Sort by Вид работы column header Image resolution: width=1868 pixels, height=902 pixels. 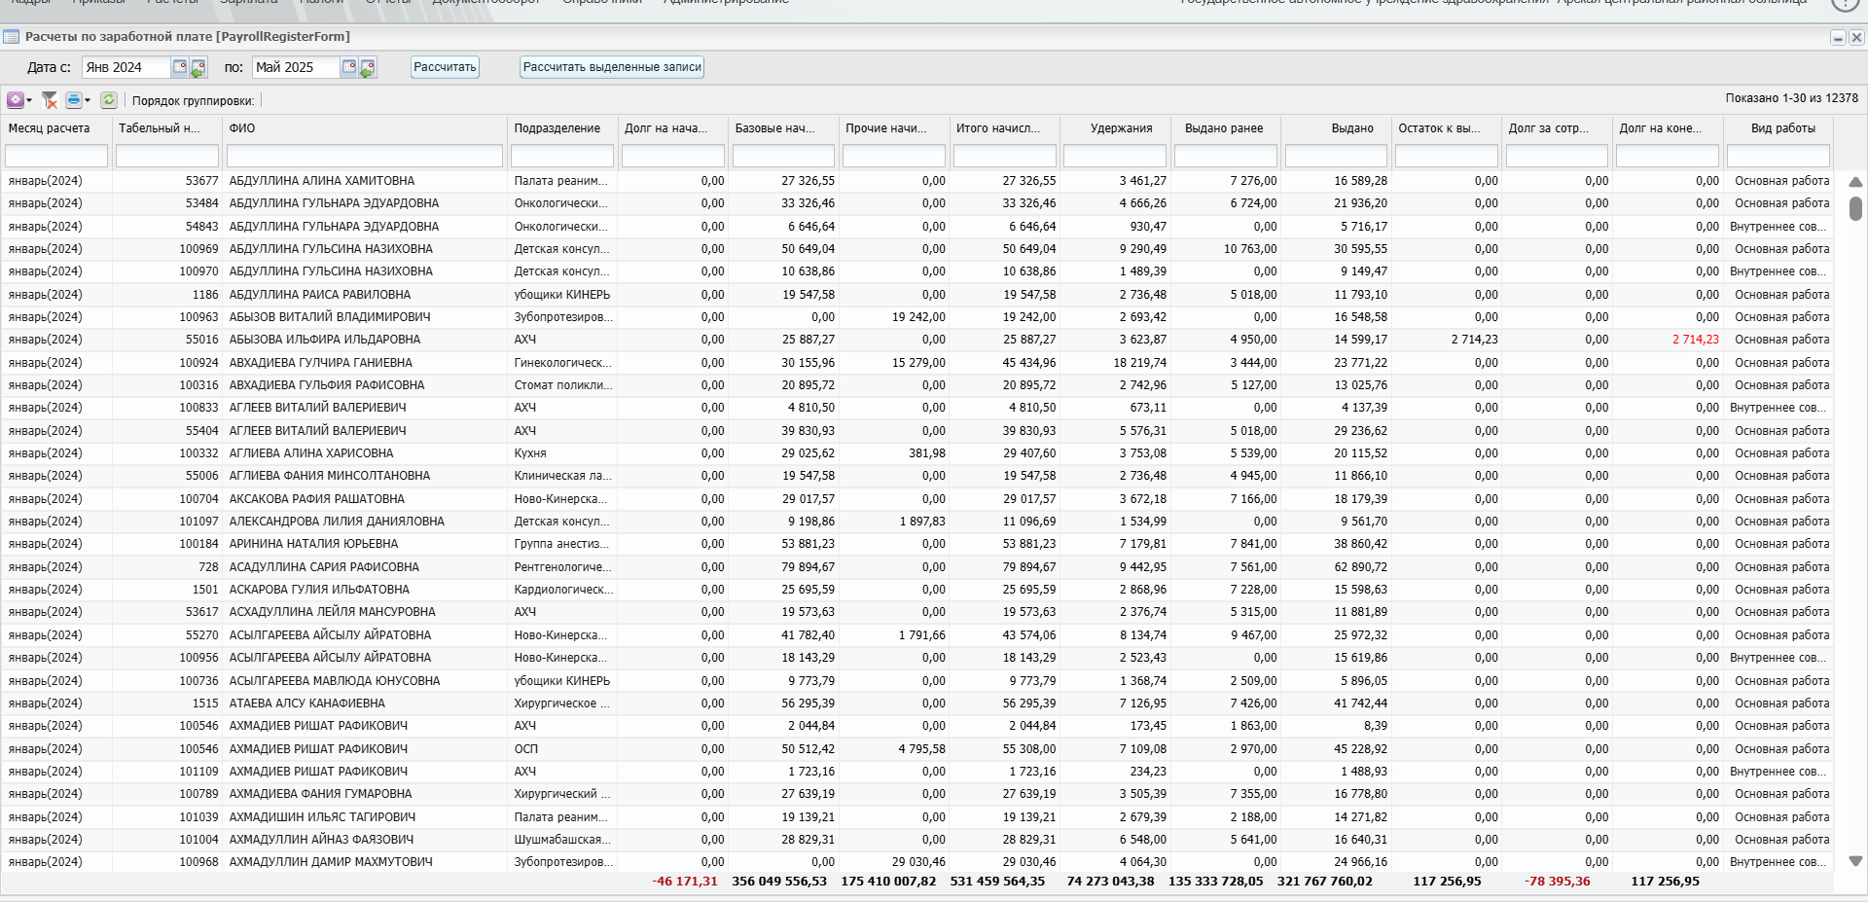1778,128
